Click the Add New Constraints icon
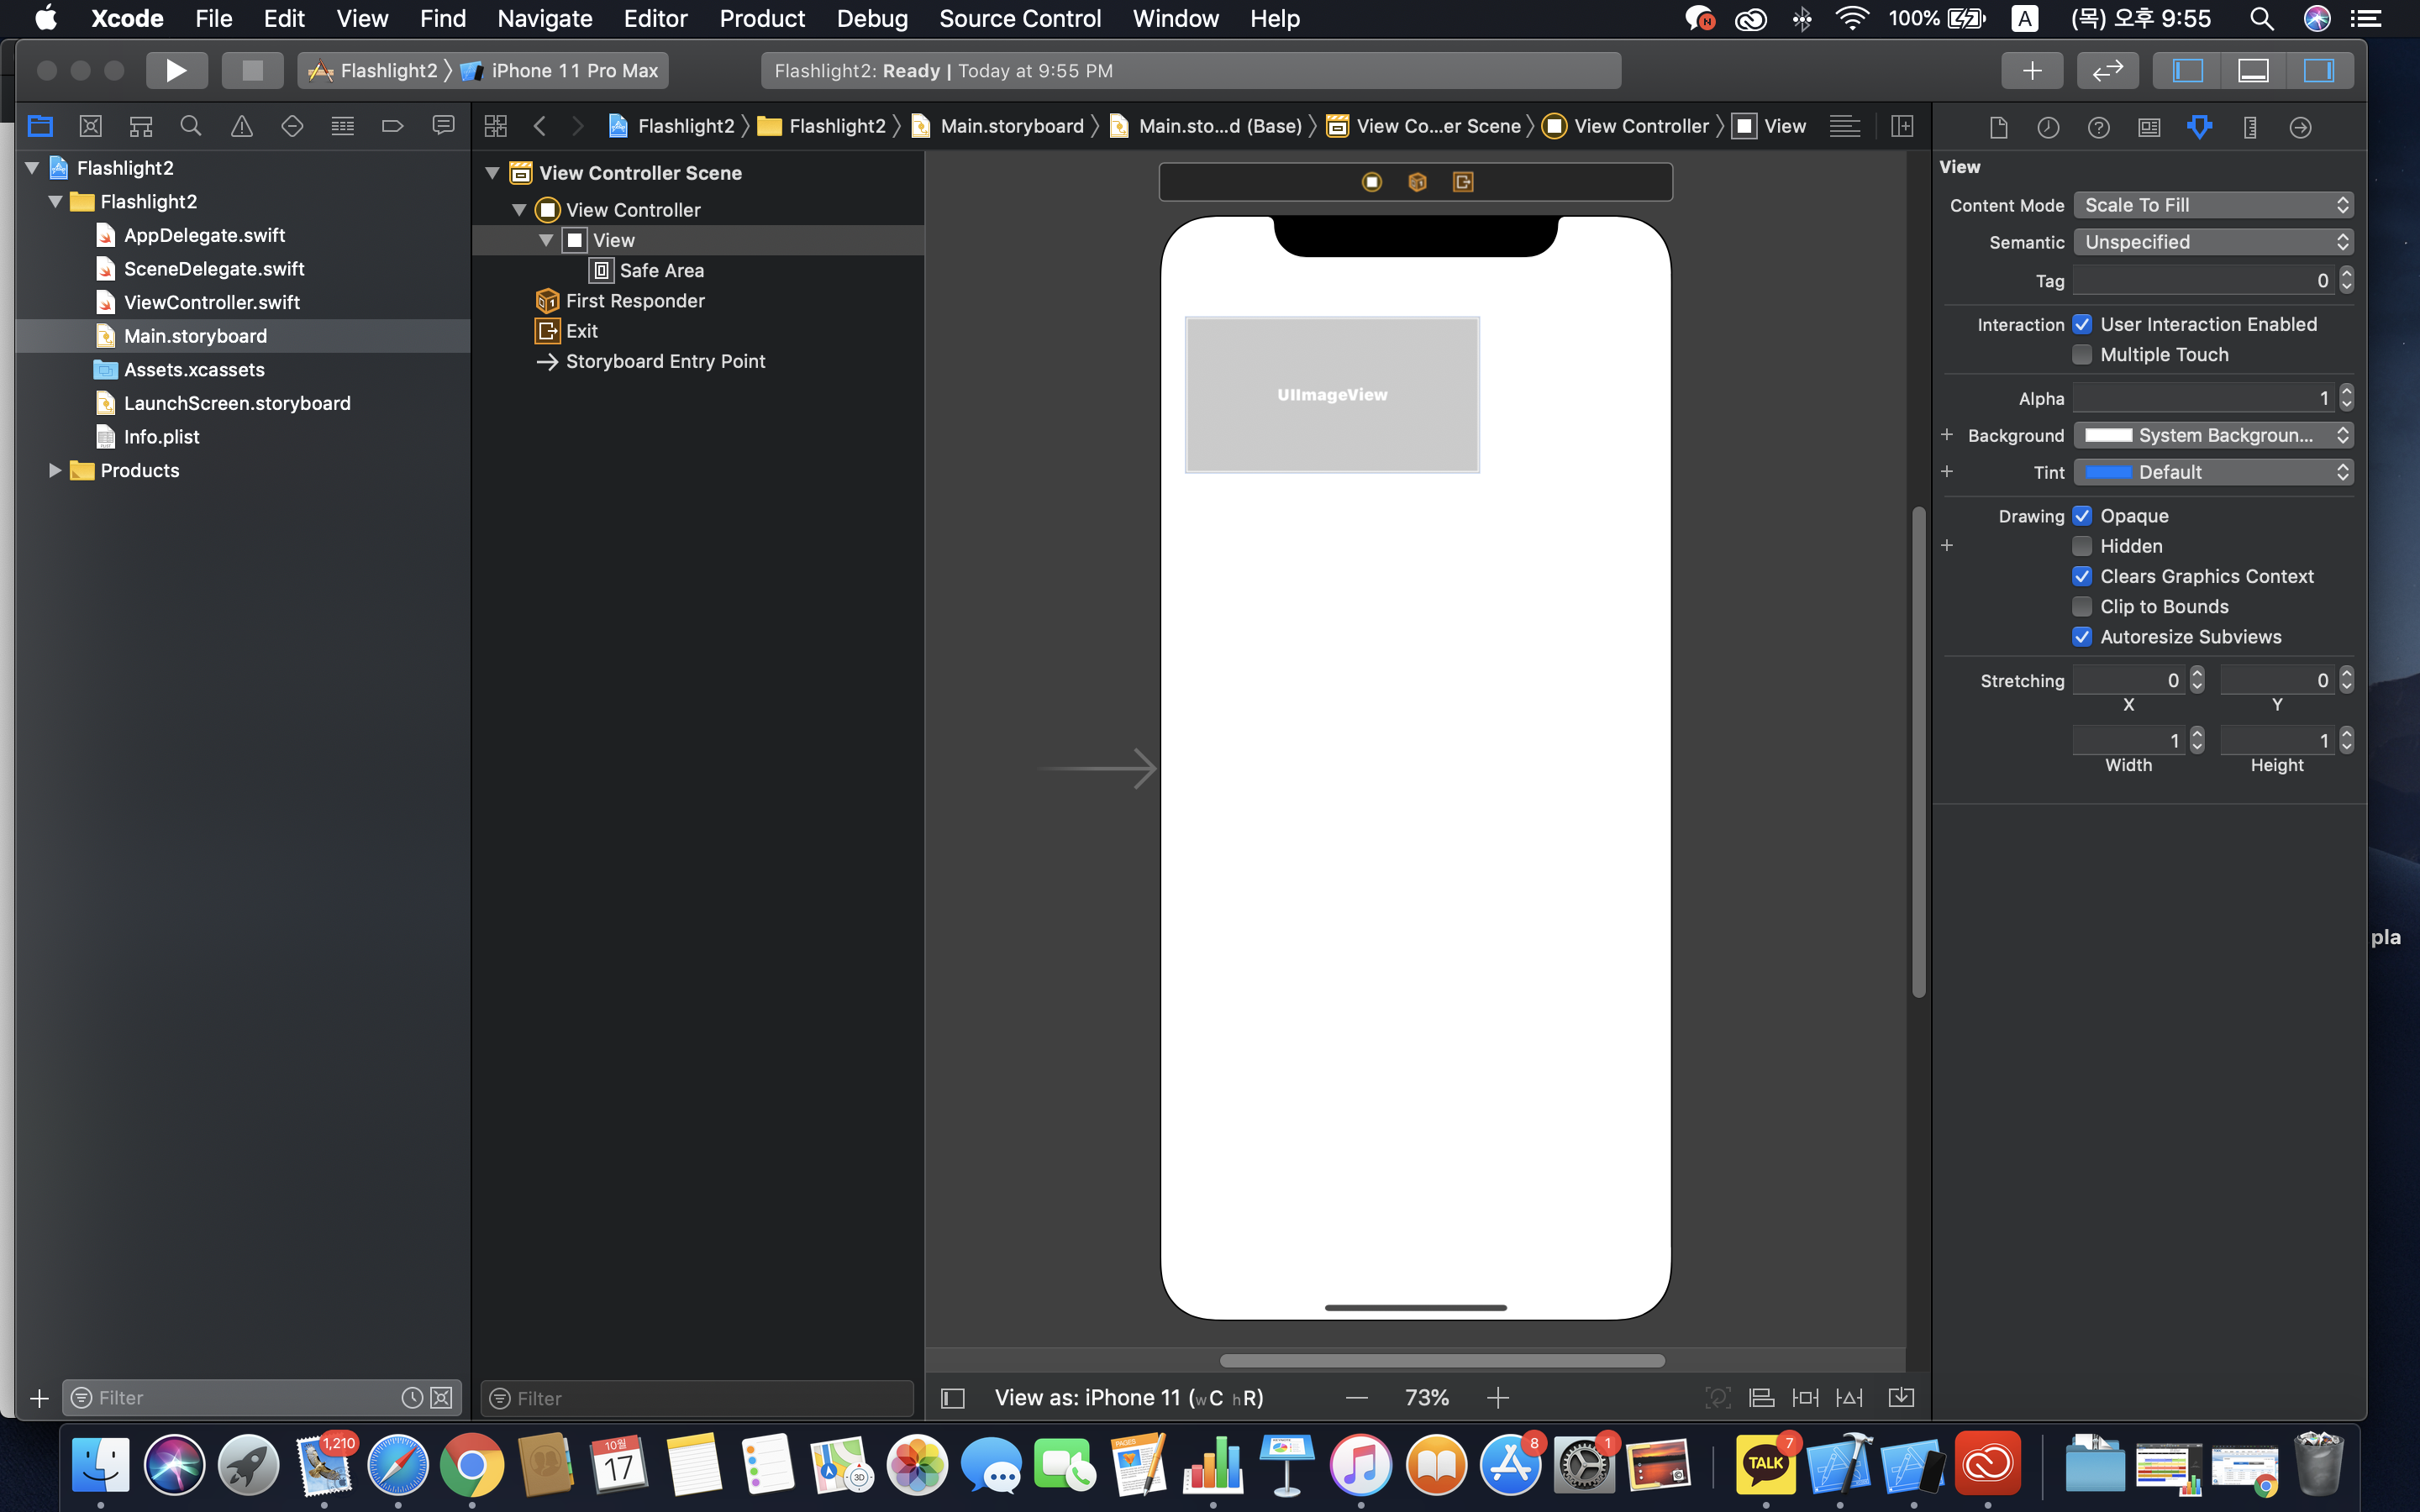 (1805, 1397)
